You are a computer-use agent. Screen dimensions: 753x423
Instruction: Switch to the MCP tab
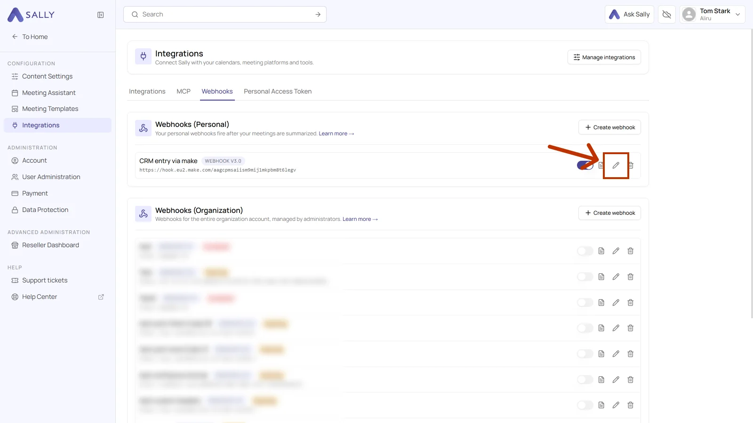(184, 92)
